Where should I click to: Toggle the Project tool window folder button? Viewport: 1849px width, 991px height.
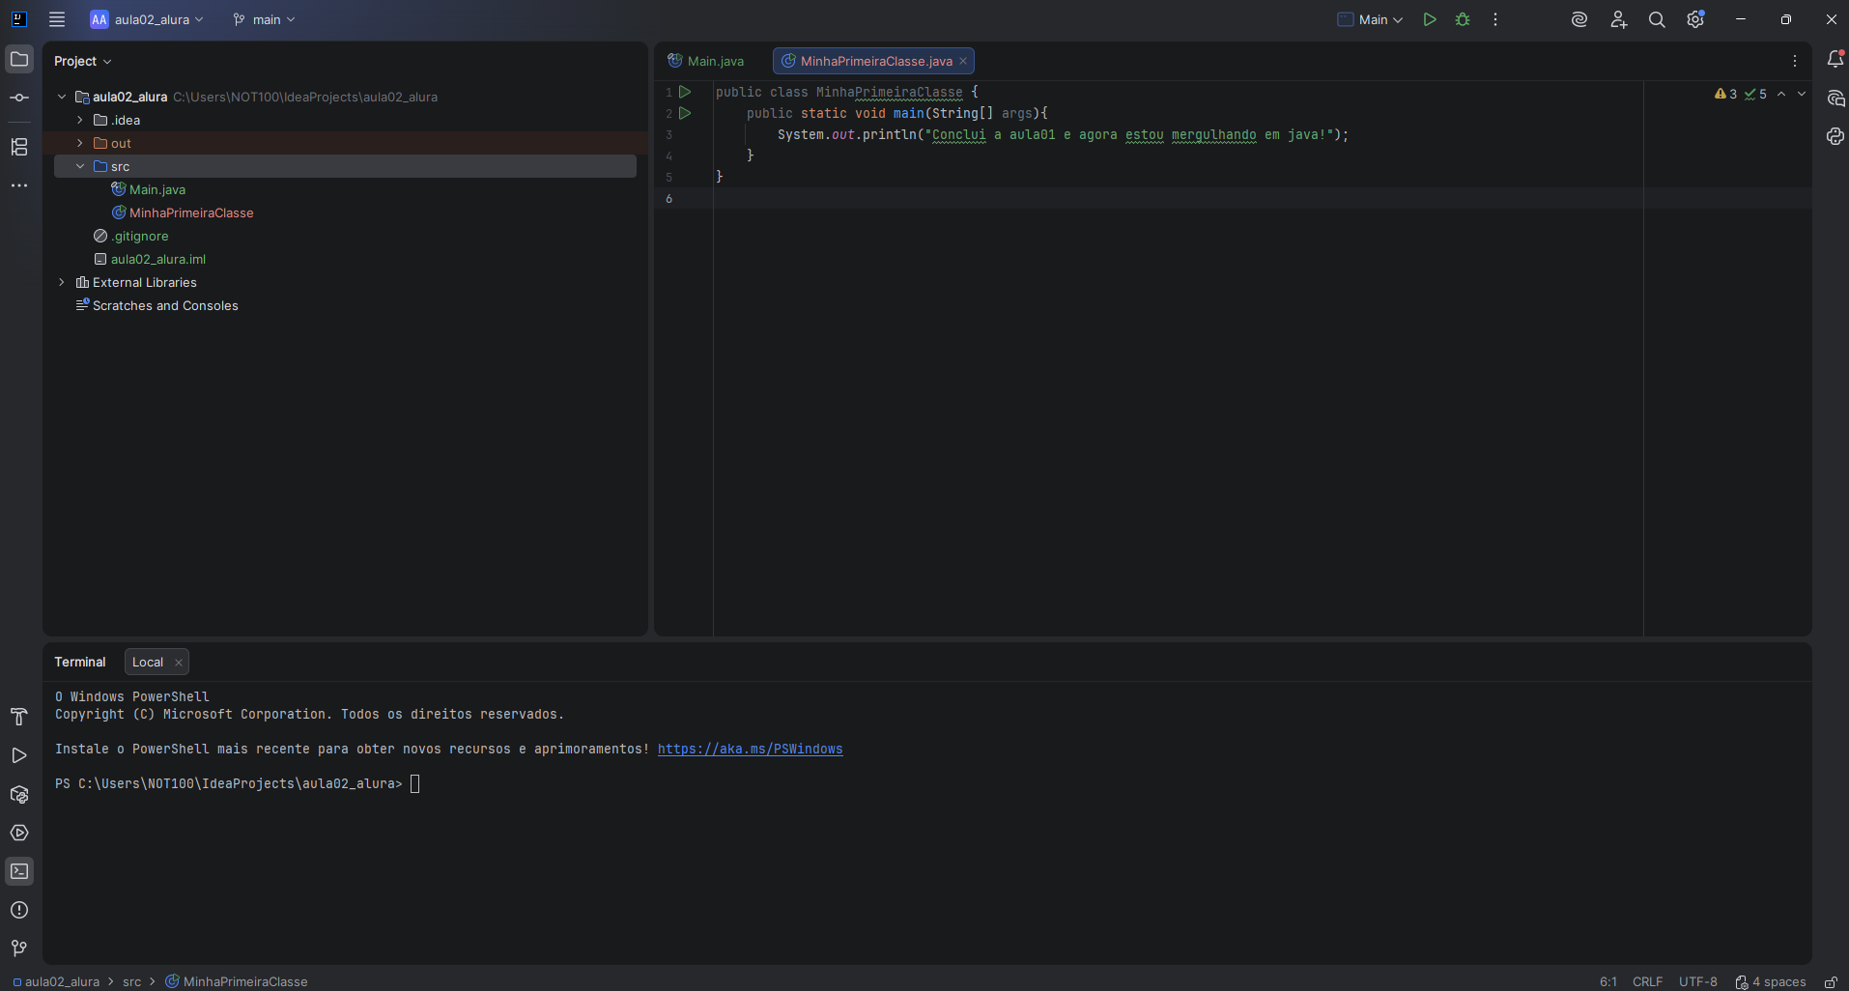tap(19, 60)
